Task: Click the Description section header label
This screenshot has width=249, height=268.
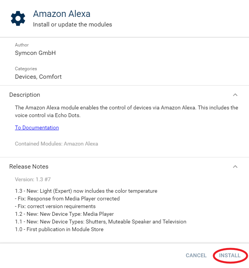Action: 25,95
